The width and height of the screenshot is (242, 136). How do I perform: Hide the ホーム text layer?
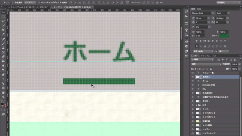192,81
